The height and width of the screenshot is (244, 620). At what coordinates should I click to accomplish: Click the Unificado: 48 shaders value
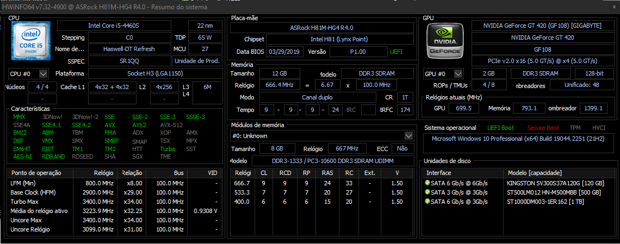pos(581,85)
